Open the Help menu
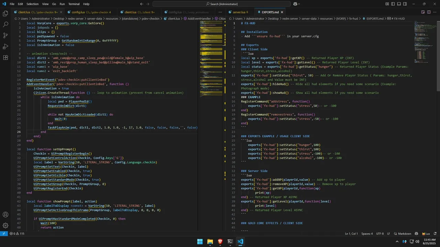The image size is (440, 247). pyautogui.click(x=86, y=4)
